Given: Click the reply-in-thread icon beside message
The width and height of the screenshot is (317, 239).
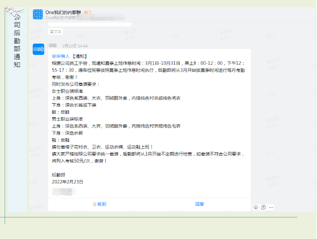Looking at the screenshot, I should pyautogui.click(x=263, y=207).
